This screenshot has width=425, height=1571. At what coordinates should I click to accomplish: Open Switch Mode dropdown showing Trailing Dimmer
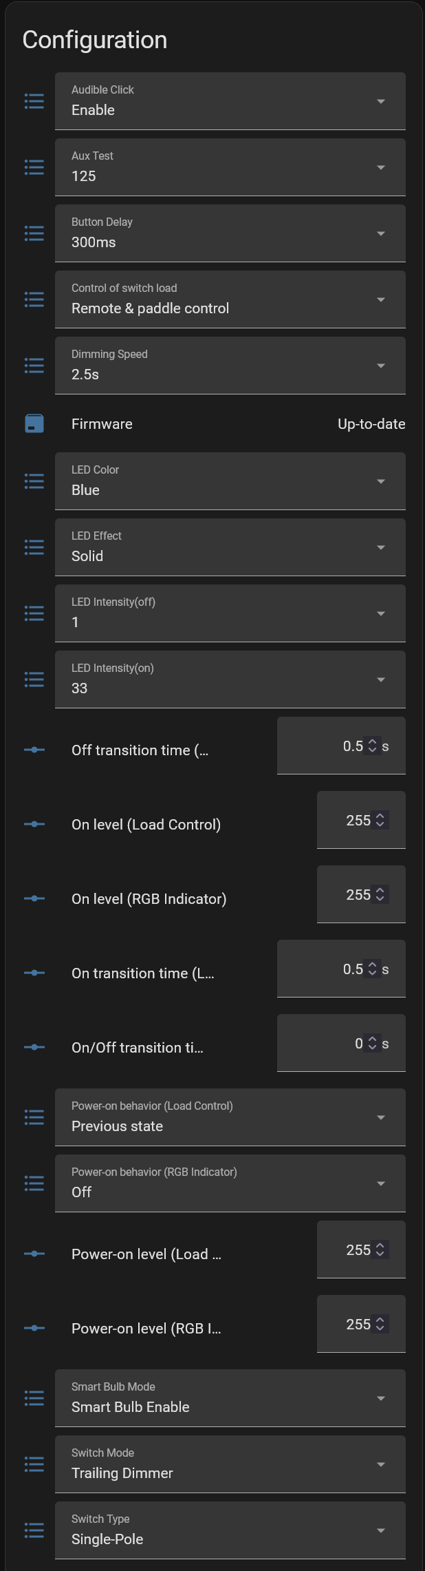pyautogui.click(x=230, y=1464)
